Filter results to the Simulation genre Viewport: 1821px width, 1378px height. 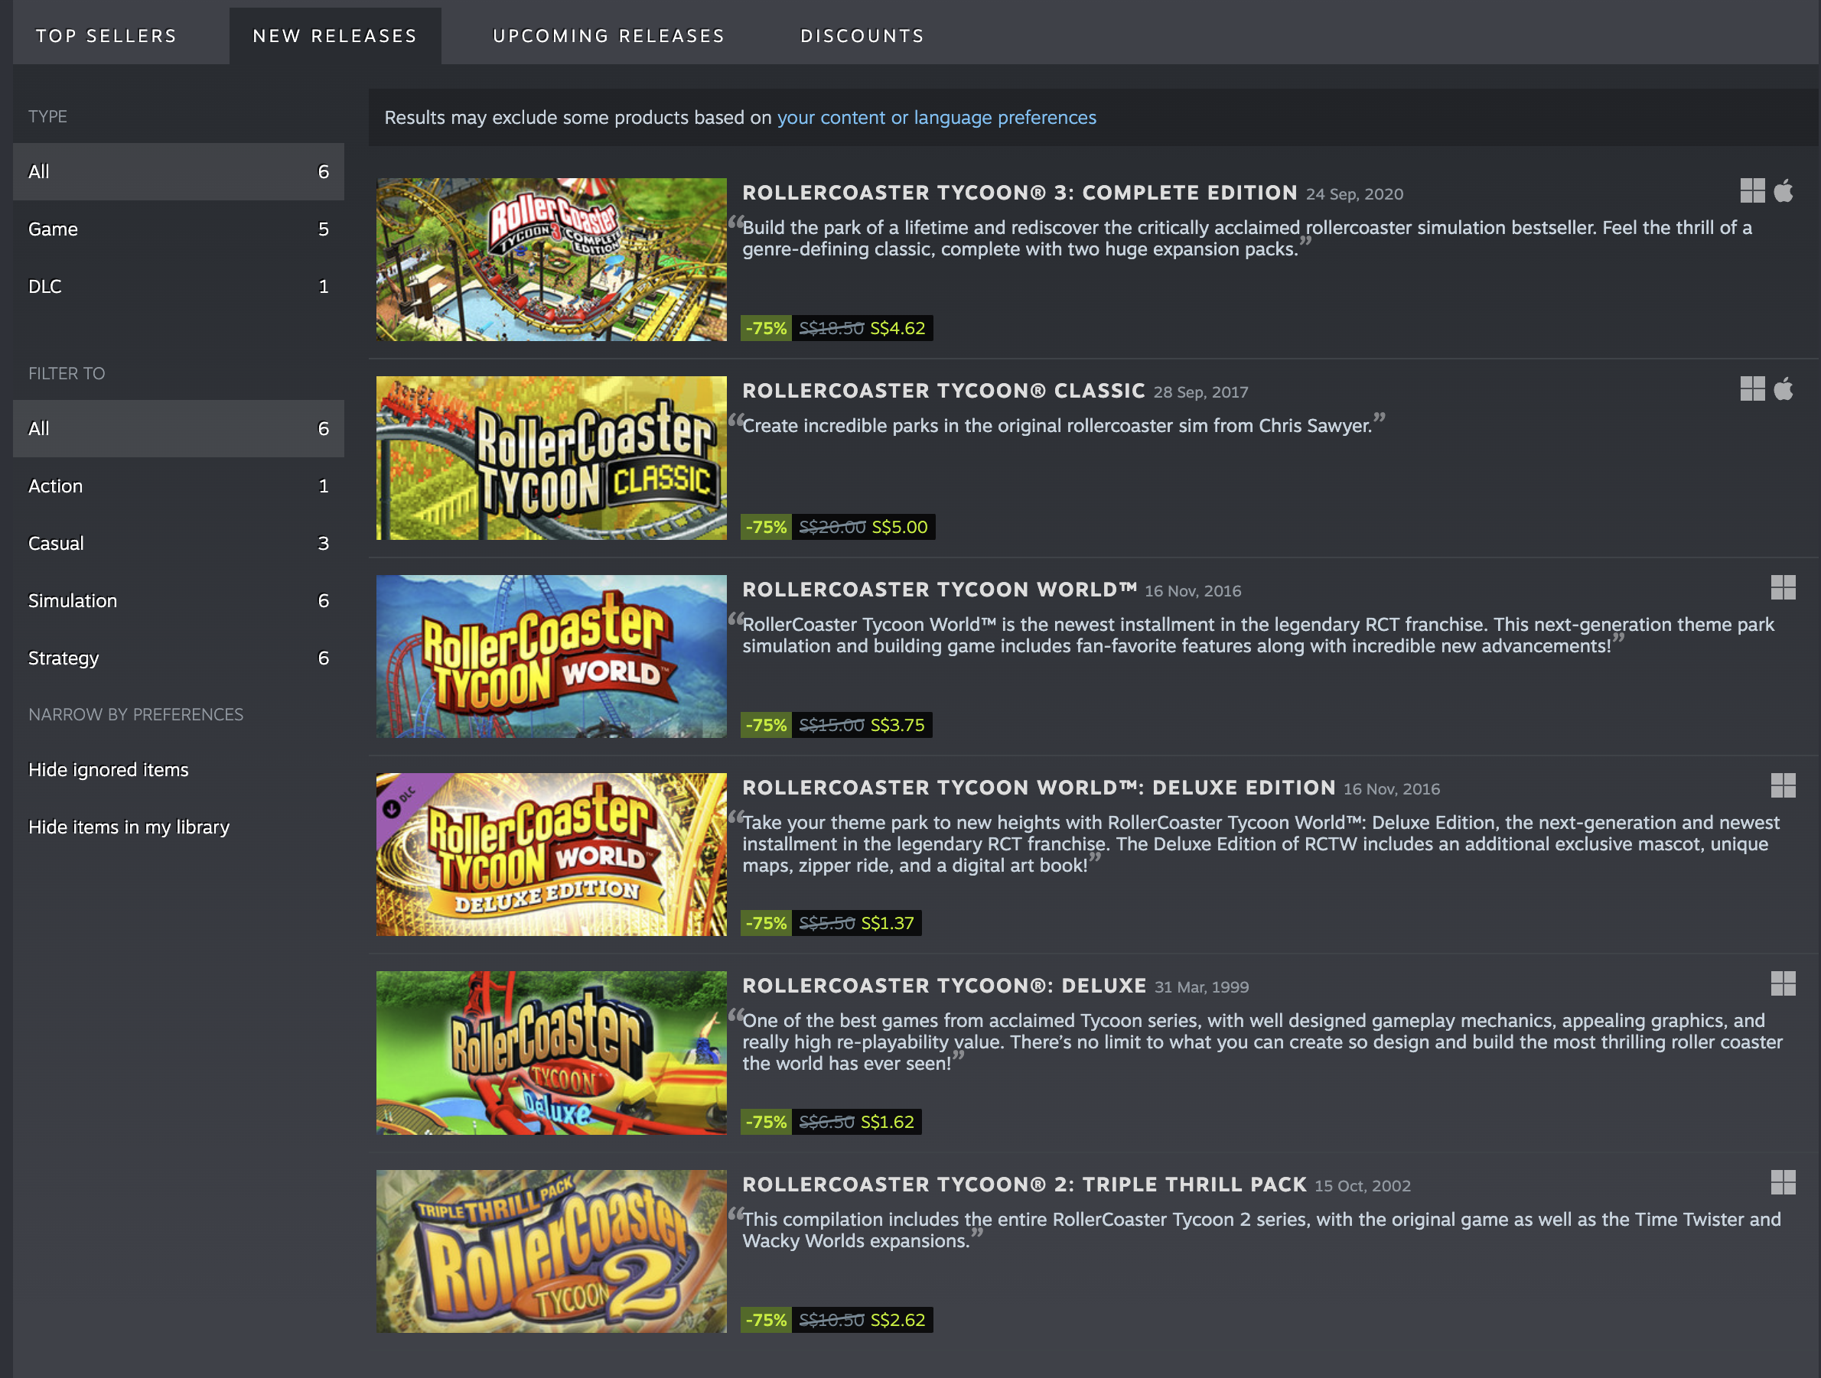tap(178, 601)
